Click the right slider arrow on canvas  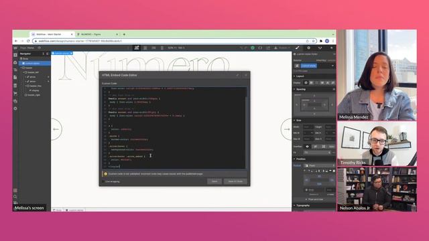(x=286, y=129)
